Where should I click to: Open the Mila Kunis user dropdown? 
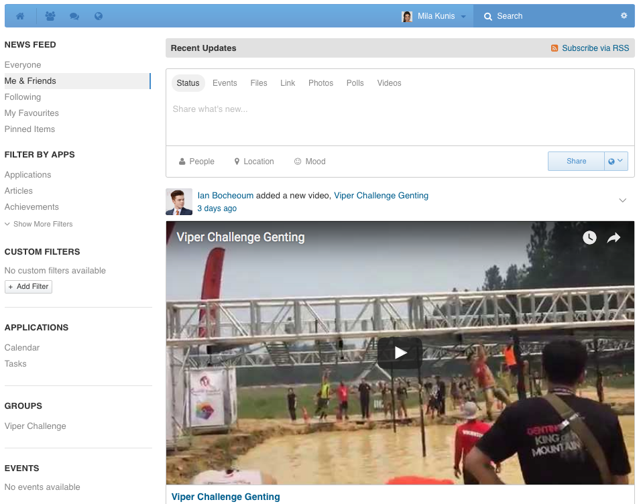point(434,16)
